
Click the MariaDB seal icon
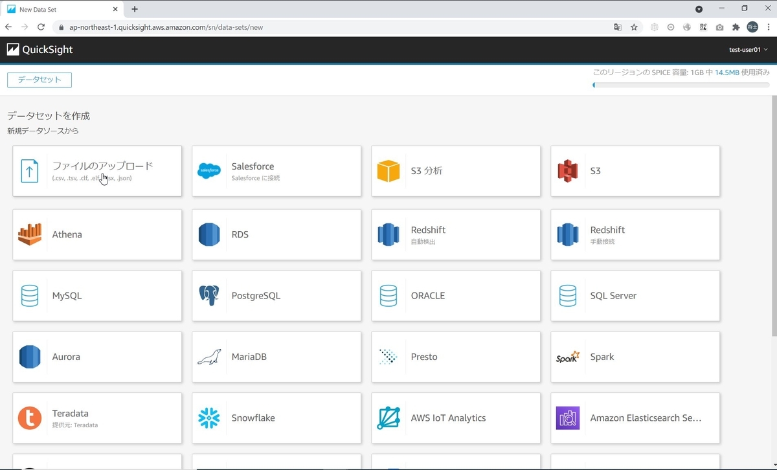[209, 357]
